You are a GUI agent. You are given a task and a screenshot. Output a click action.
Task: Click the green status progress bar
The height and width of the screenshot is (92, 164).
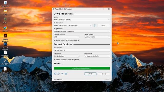click(x=82, y=68)
